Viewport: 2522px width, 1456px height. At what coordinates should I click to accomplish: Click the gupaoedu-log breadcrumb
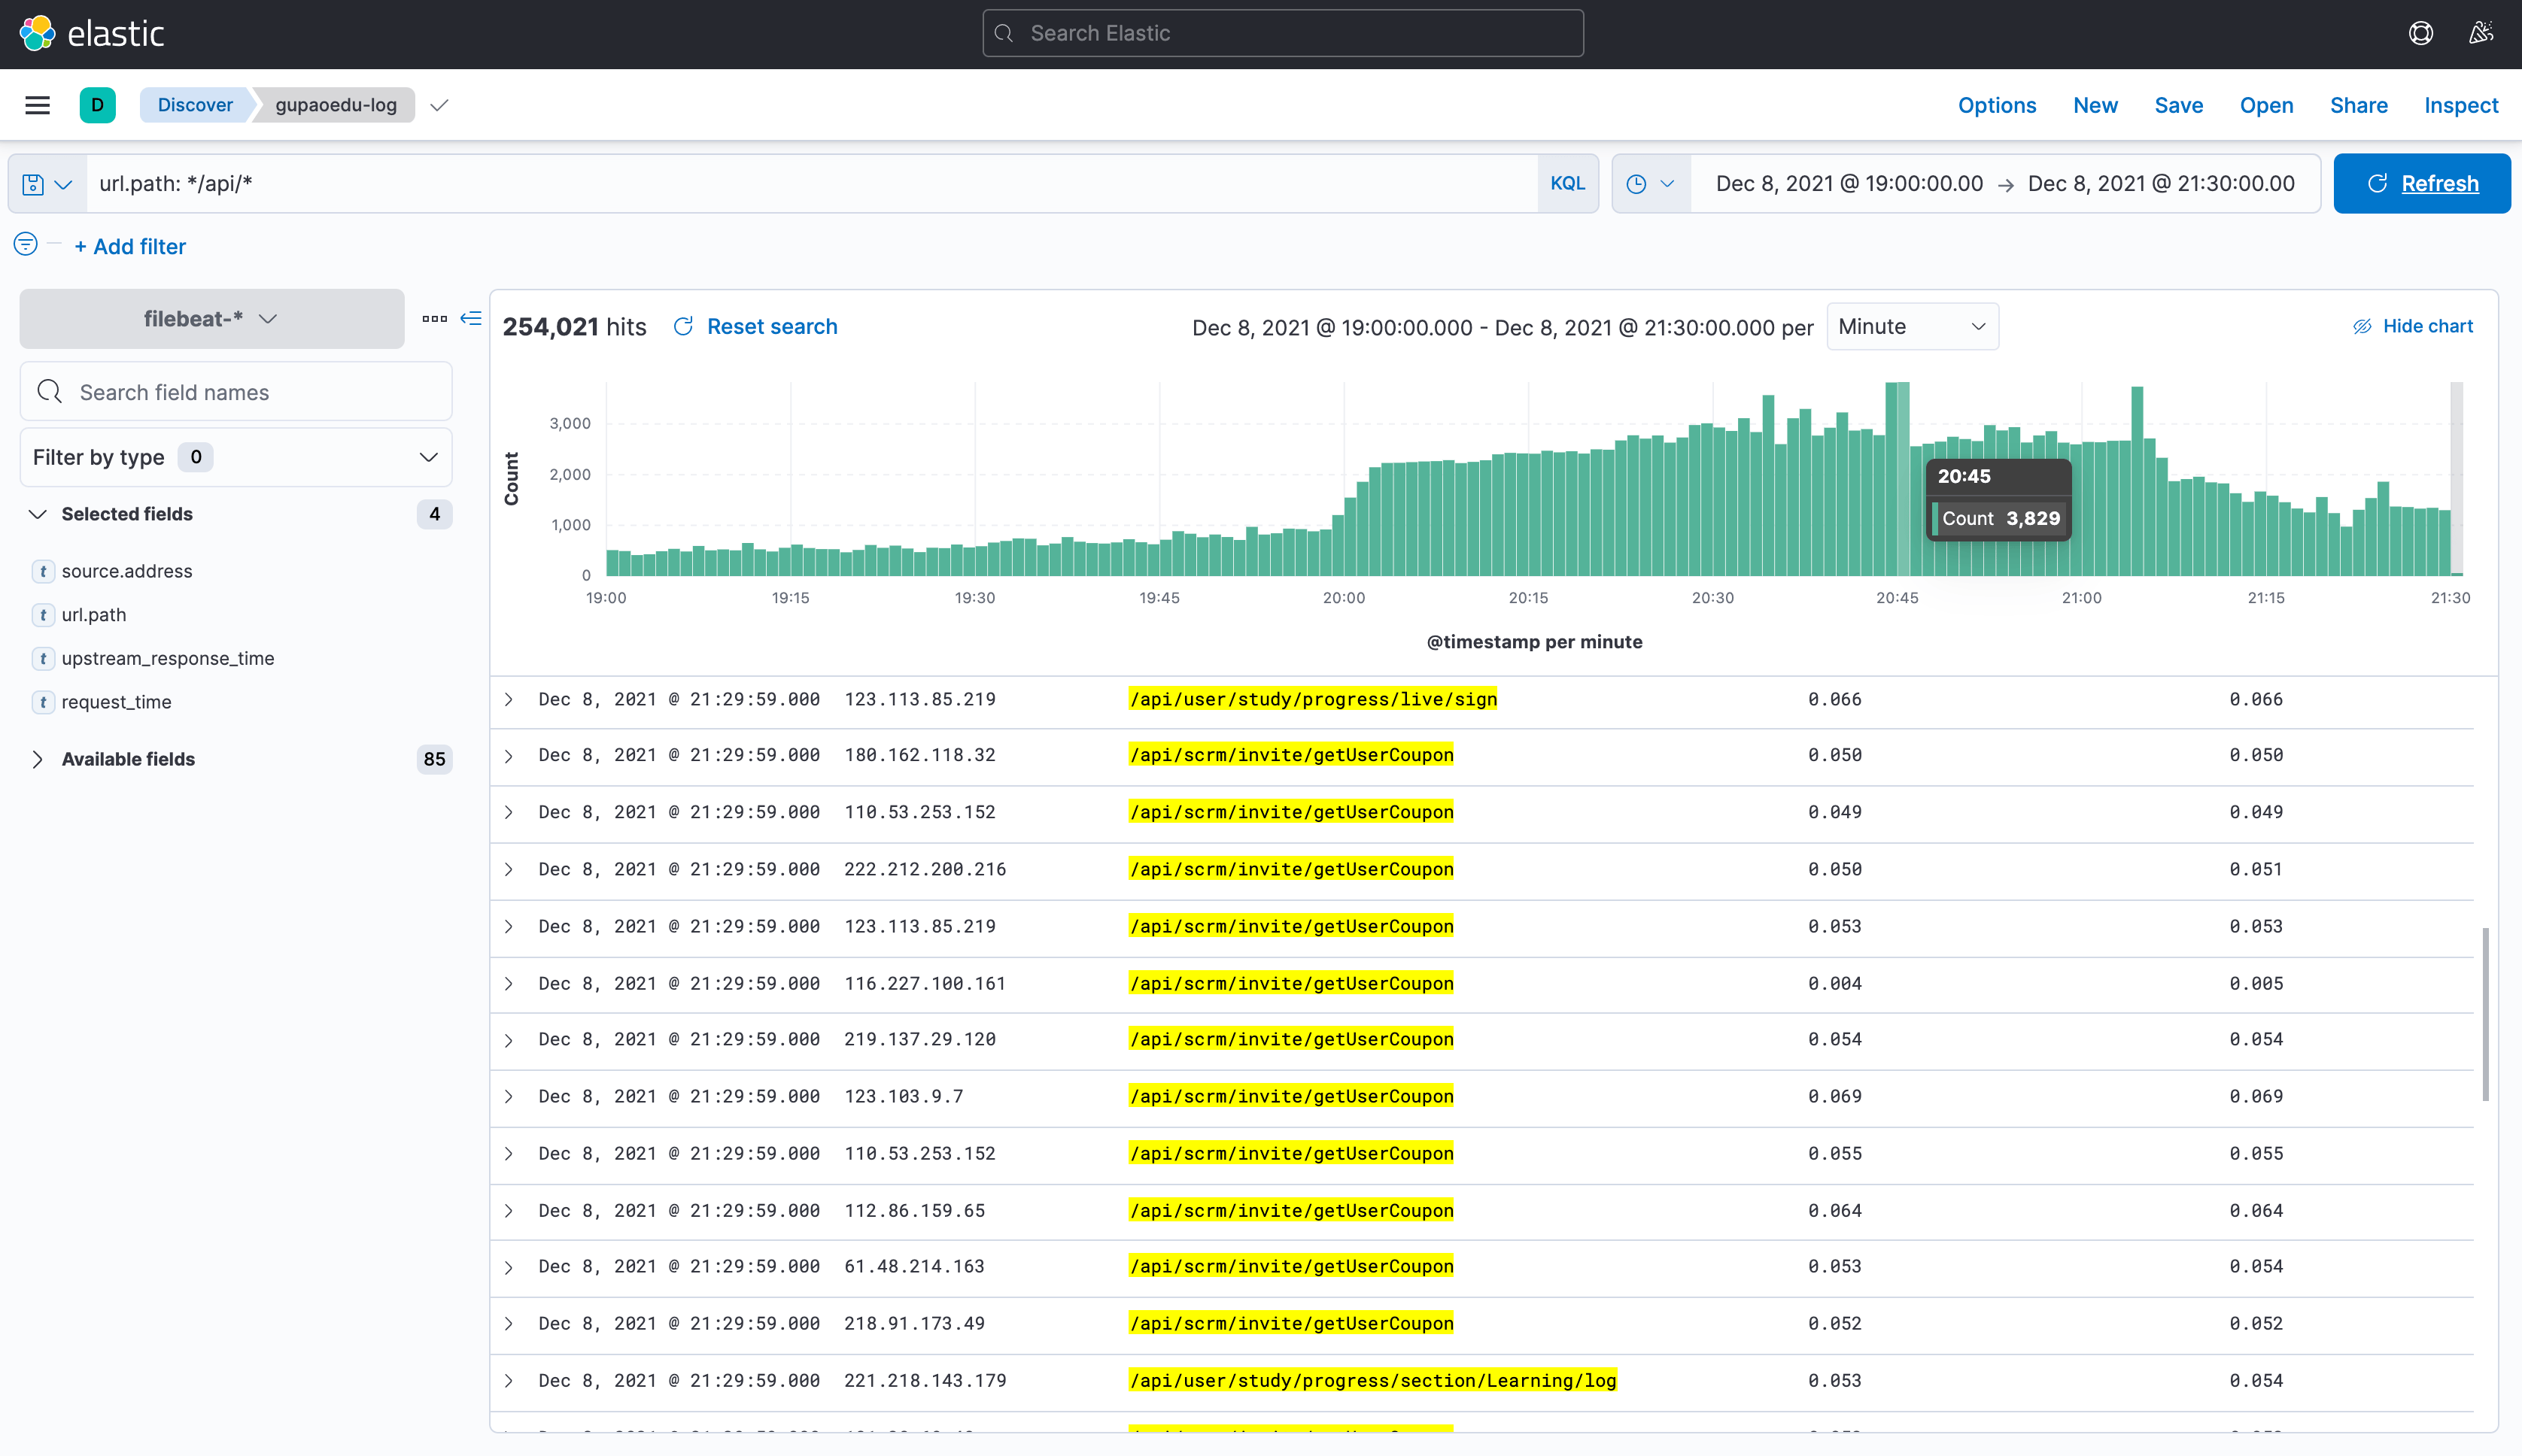(x=336, y=105)
